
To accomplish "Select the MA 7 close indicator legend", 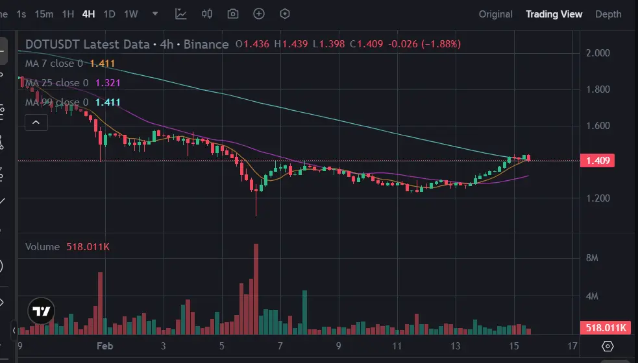I will coord(70,64).
